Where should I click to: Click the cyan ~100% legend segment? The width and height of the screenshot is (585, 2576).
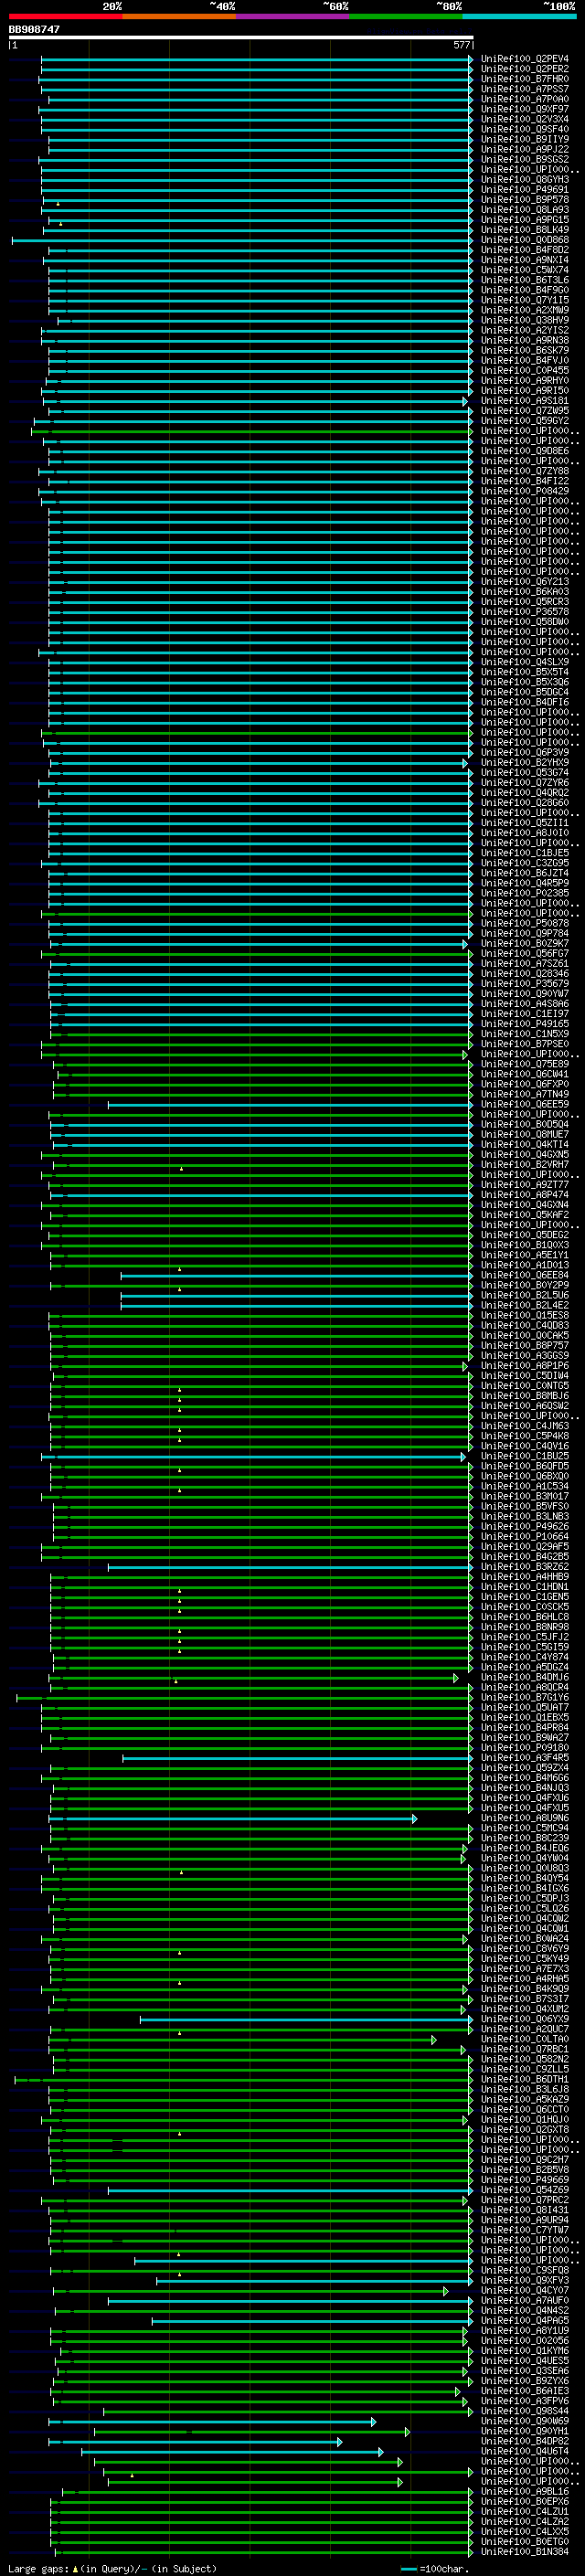click(519, 16)
